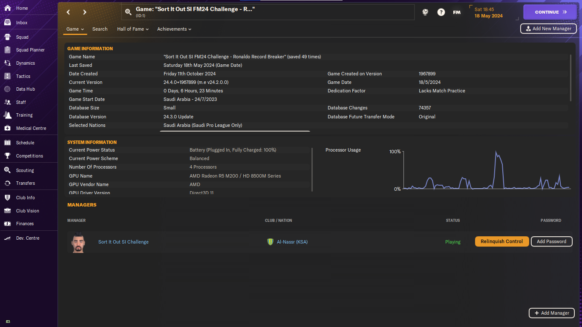This screenshot has width=582, height=327.
Task: Select the Playing status text
Action: (x=453, y=242)
